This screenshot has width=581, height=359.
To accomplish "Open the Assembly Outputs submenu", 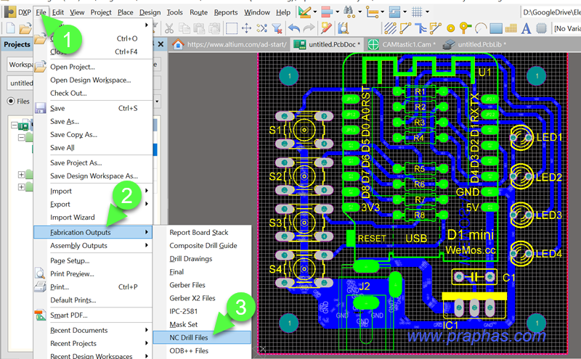I will tap(93, 245).
